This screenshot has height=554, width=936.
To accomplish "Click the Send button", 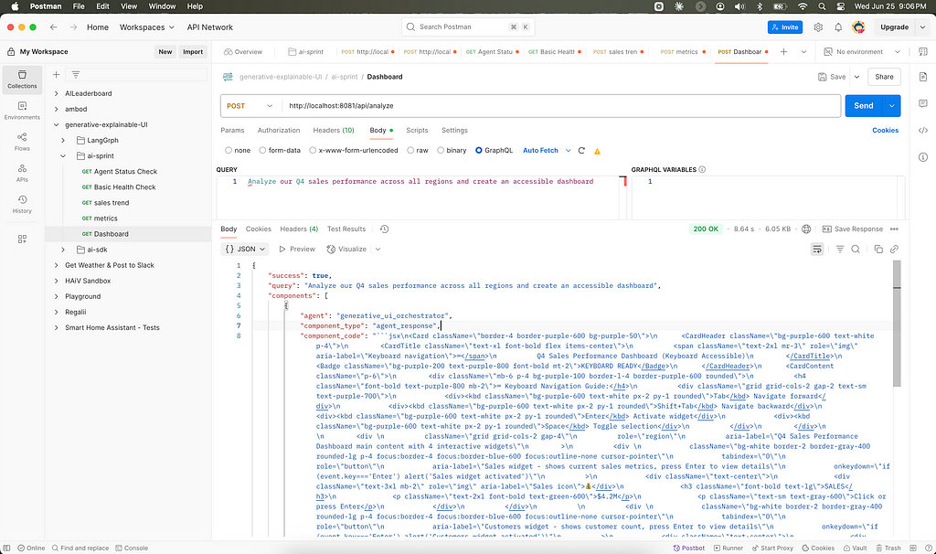I will (x=863, y=106).
